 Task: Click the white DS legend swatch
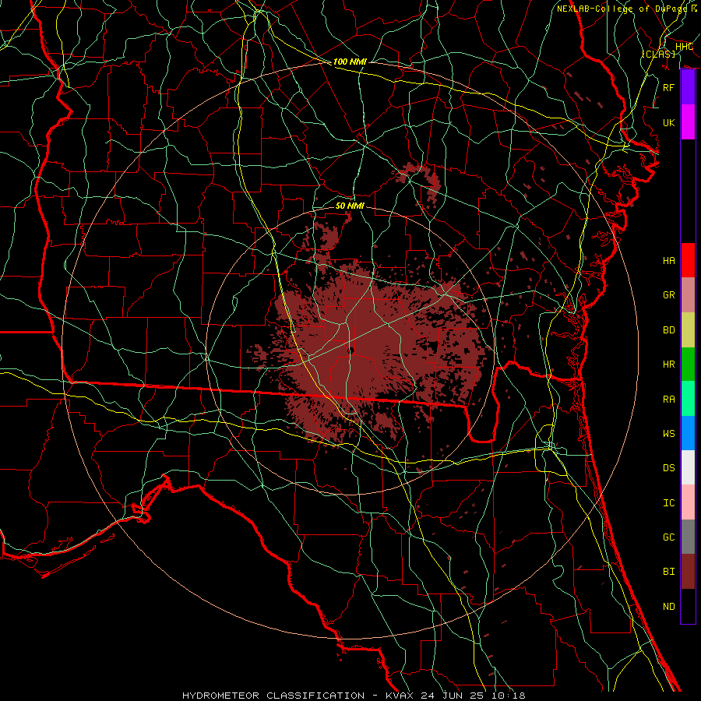click(x=688, y=467)
